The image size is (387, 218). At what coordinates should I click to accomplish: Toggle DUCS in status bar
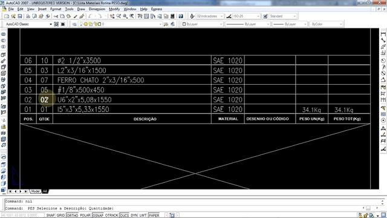click(125, 216)
